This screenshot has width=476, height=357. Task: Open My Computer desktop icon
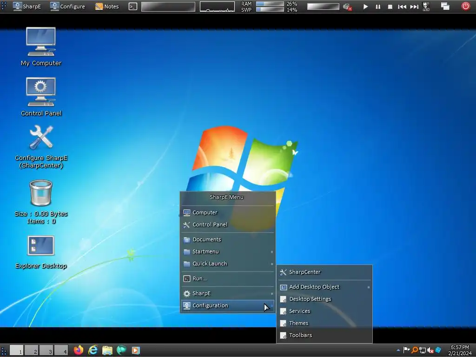click(41, 47)
